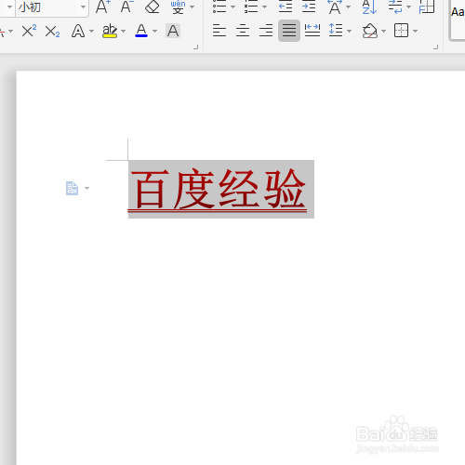Expand the Chinese layout dropdown arrow
Viewport: 465px width, 465px height.
coord(348,7)
